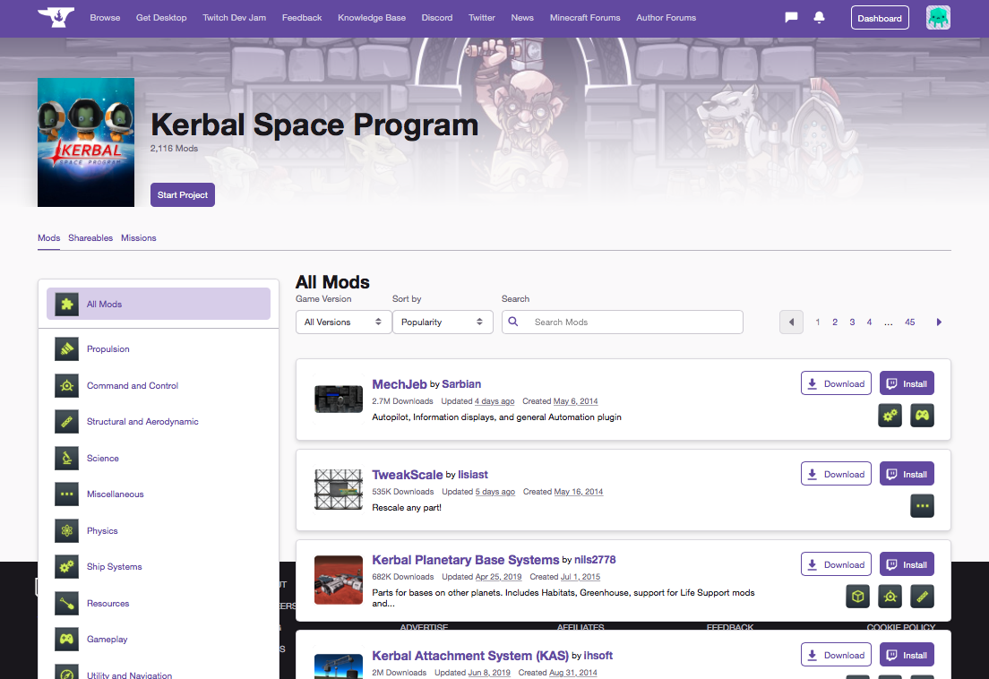
Task: Click Kerbal Planetary Base Systems' Structural tag icon
Action: click(922, 597)
